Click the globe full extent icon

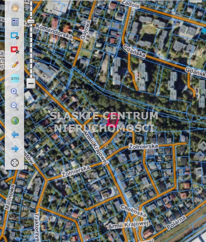pos(15,120)
